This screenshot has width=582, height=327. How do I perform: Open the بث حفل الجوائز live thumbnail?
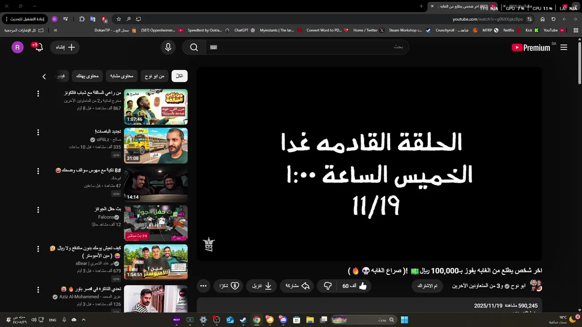tap(156, 223)
